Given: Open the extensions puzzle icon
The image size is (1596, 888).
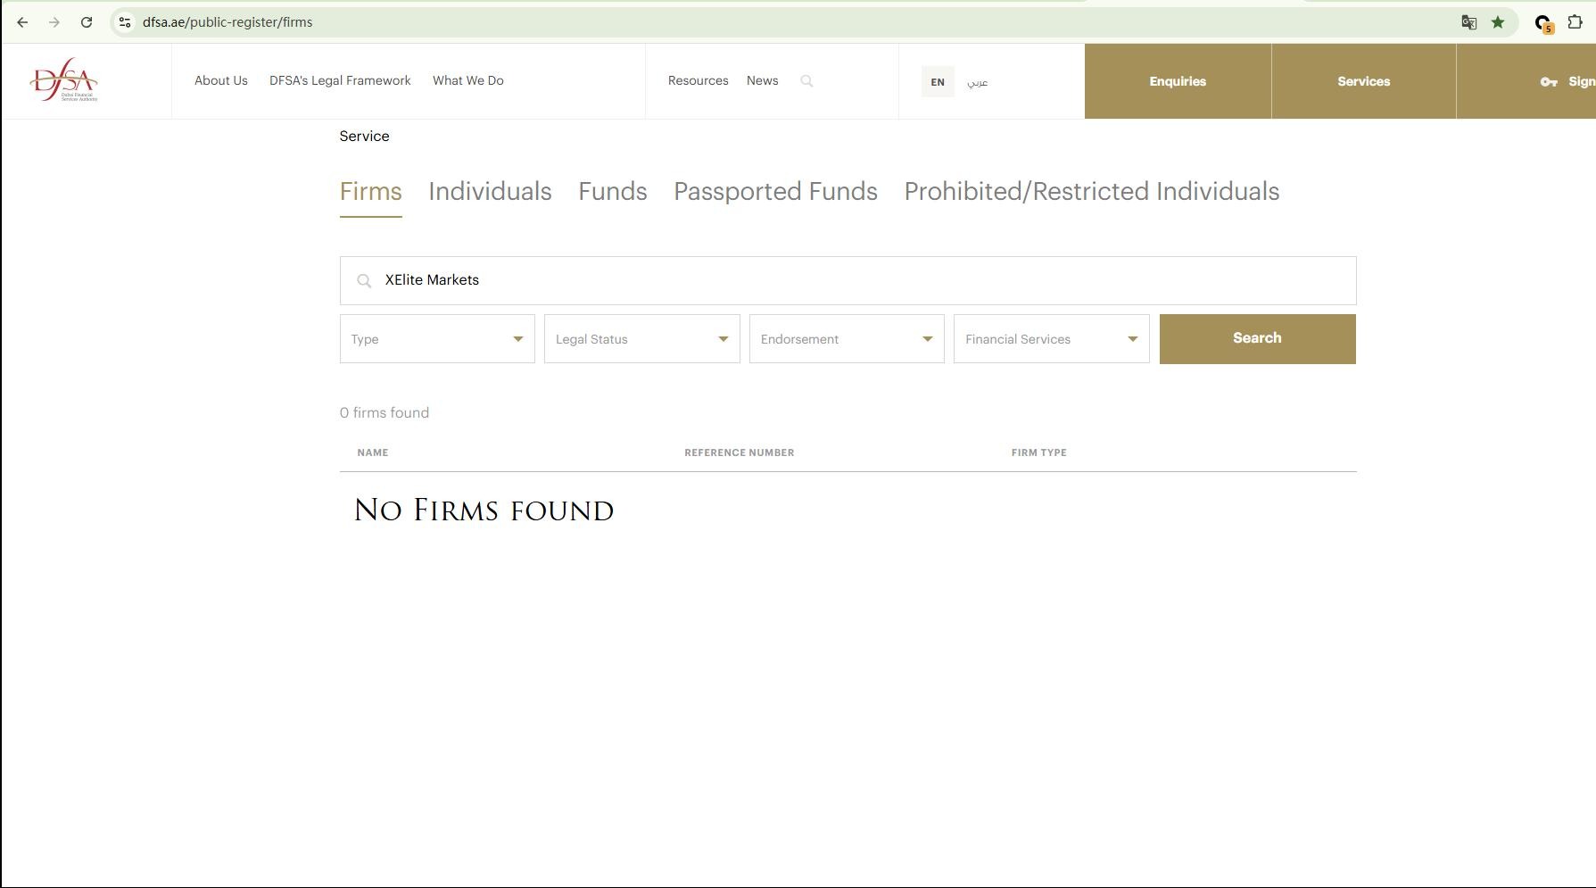Looking at the screenshot, I should 1575,22.
